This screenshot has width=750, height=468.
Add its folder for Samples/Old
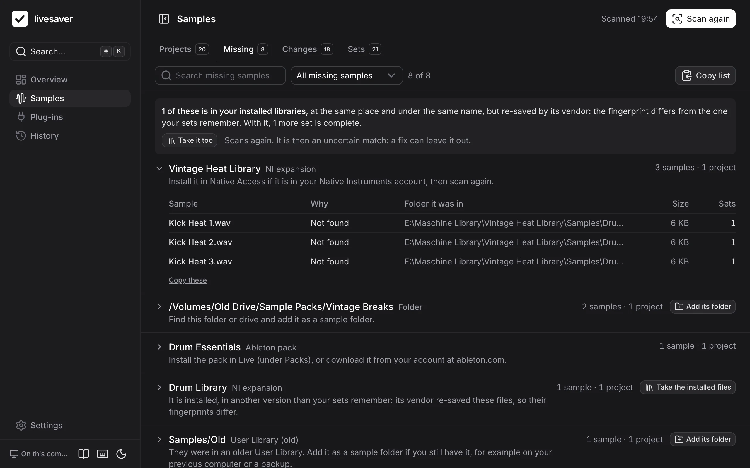tap(703, 439)
